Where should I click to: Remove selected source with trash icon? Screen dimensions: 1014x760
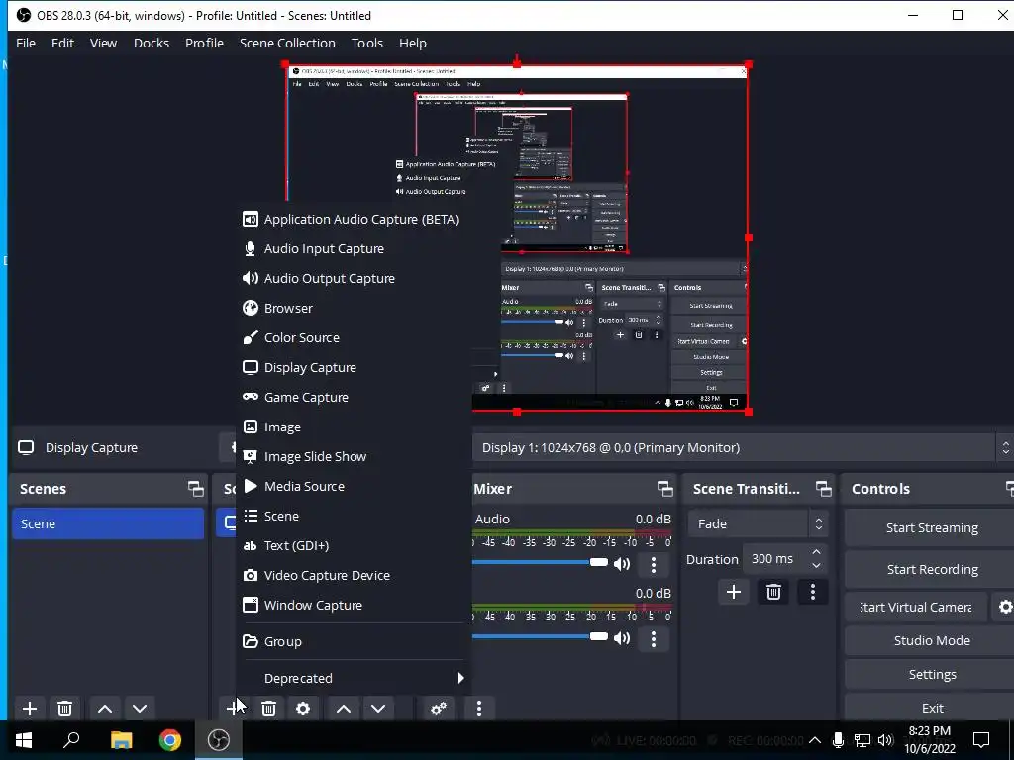tap(269, 709)
